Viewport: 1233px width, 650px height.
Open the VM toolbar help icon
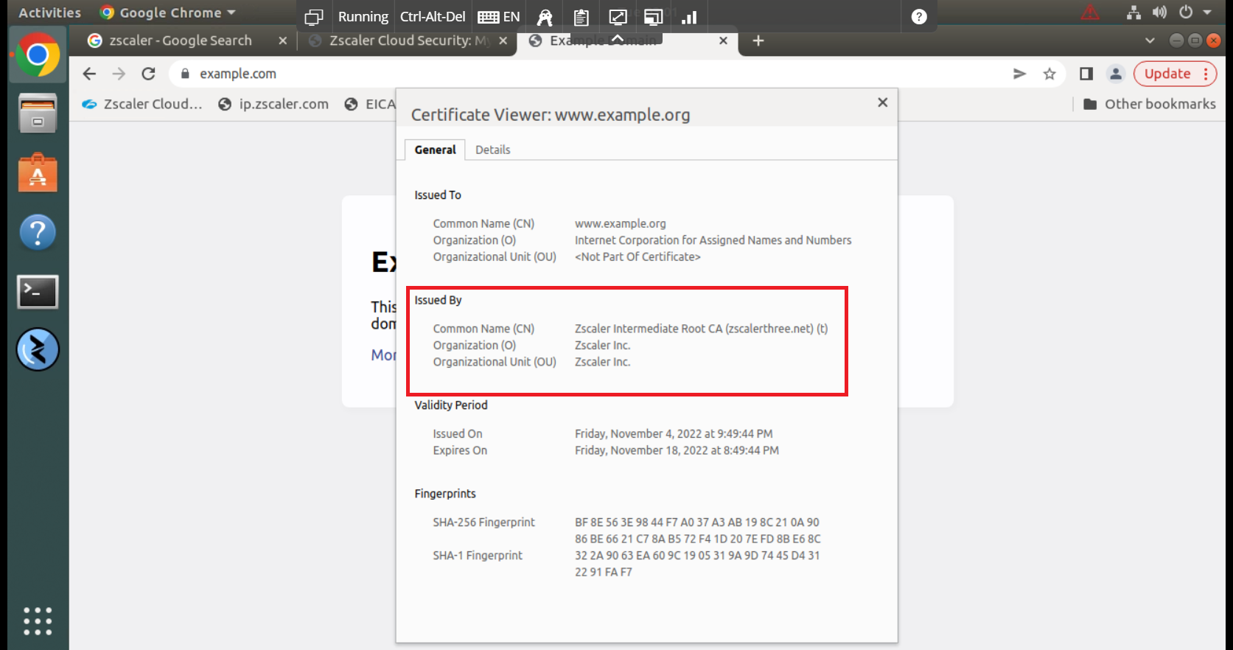[x=919, y=16]
